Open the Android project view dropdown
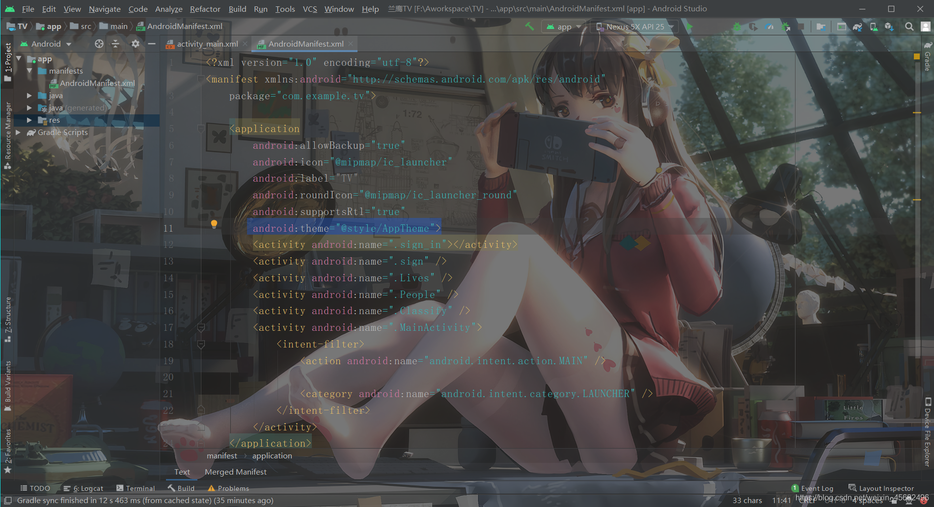Viewport: 934px width, 507px height. pyautogui.click(x=46, y=44)
